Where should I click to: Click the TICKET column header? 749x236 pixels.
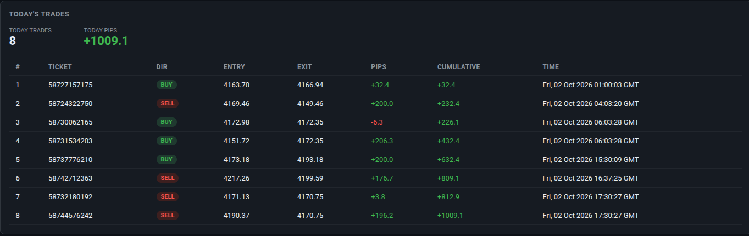point(60,67)
